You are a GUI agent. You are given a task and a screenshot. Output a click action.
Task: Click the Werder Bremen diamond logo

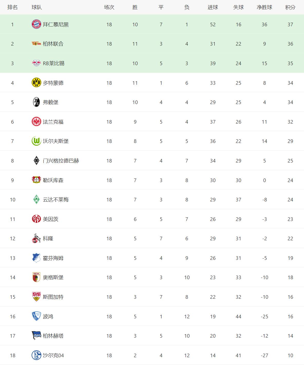(36, 200)
